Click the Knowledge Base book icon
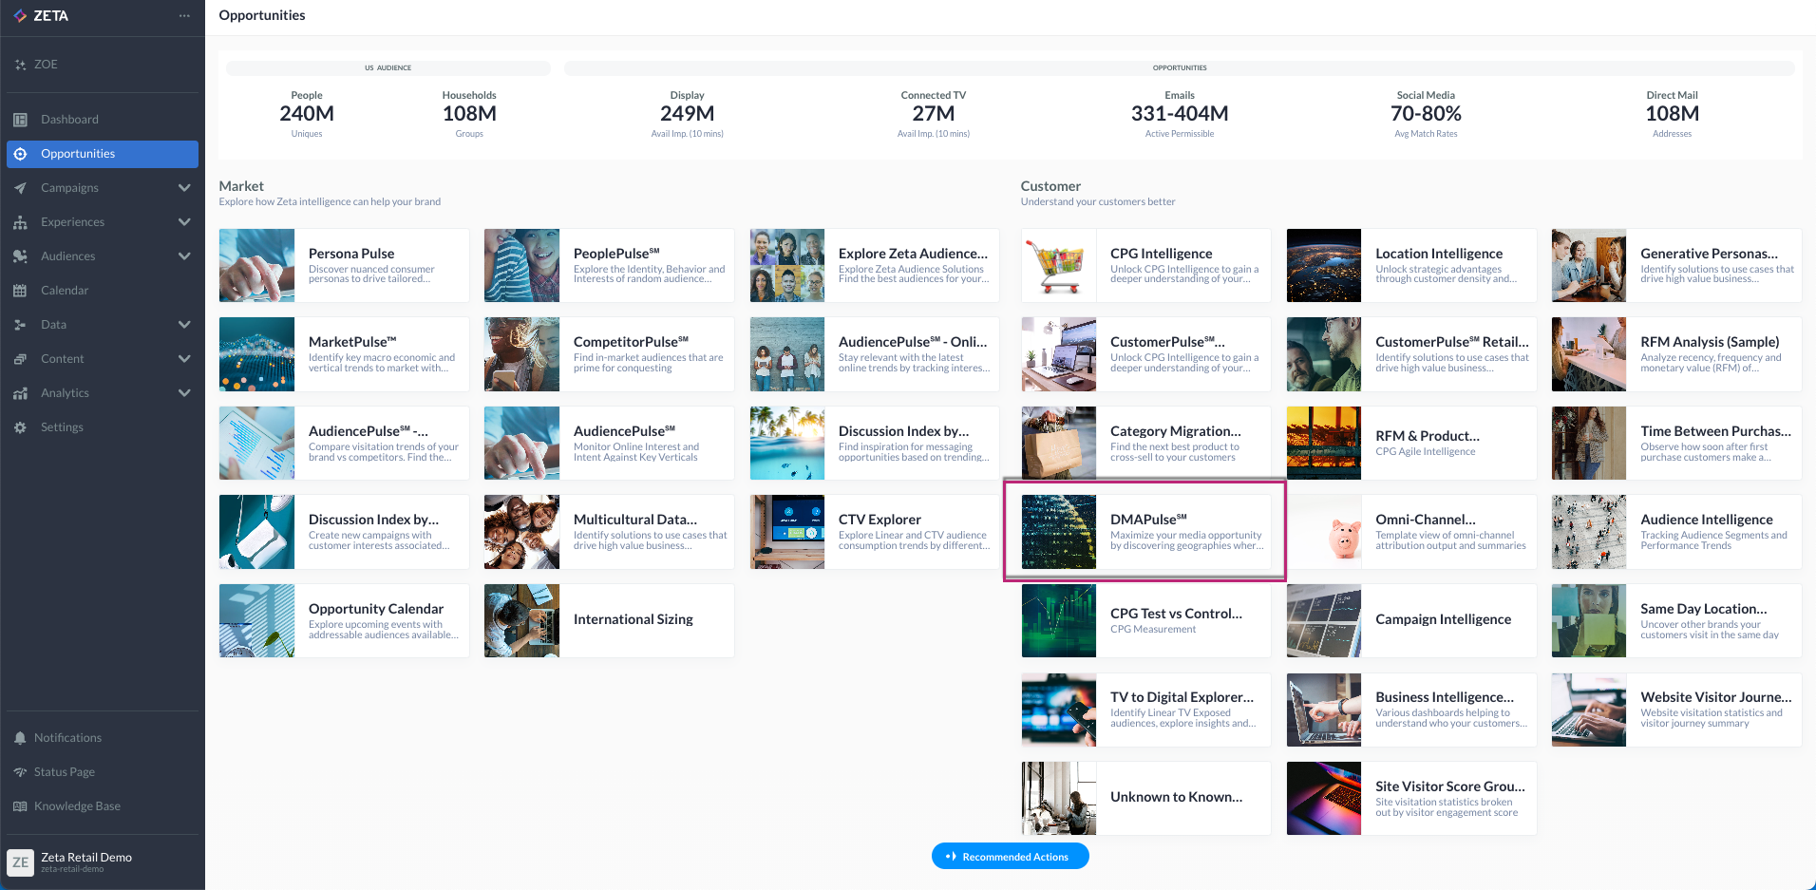1816x890 pixels. coord(21,806)
